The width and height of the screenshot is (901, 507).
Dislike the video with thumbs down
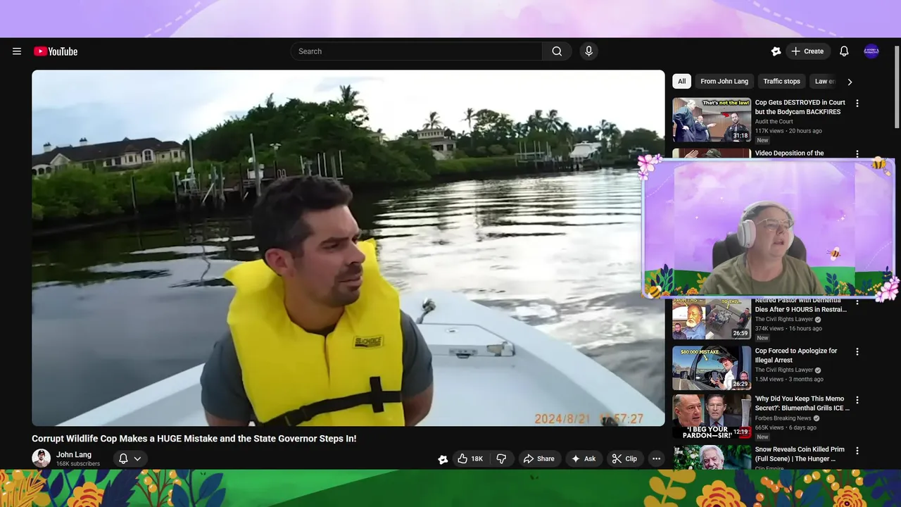pyautogui.click(x=501, y=458)
